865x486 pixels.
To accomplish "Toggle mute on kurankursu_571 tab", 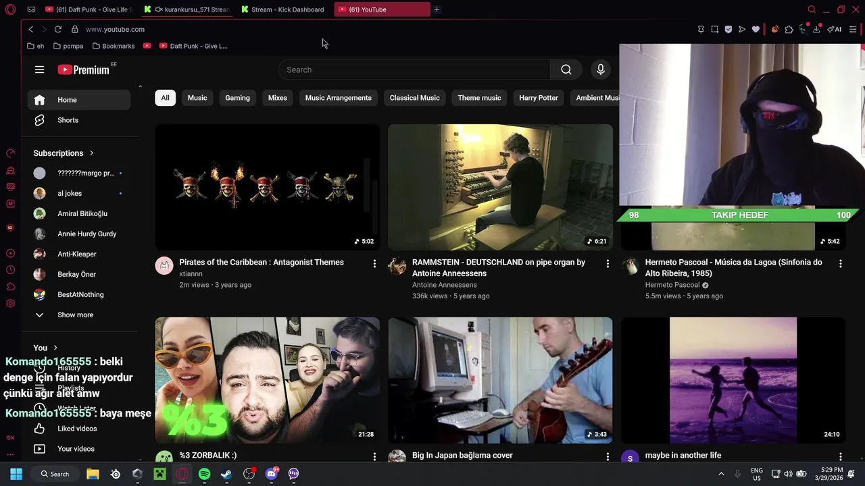I will (158, 9).
